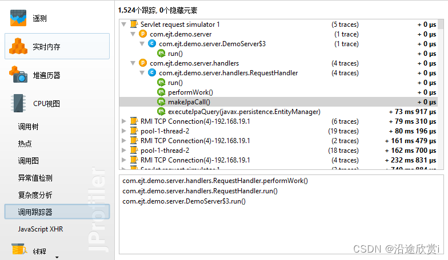
Task: Collapse the RequestHandler class node
Action: coord(142,73)
